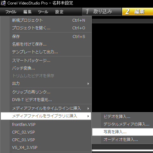The width and height of the screenshot is (153, 153).
Task: Open recent project frontfan.VSP
Action: [x=46, y=124]
